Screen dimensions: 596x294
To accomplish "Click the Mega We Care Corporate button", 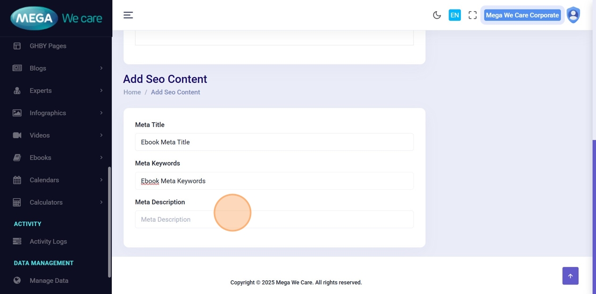I will click(x=522, y=15).
